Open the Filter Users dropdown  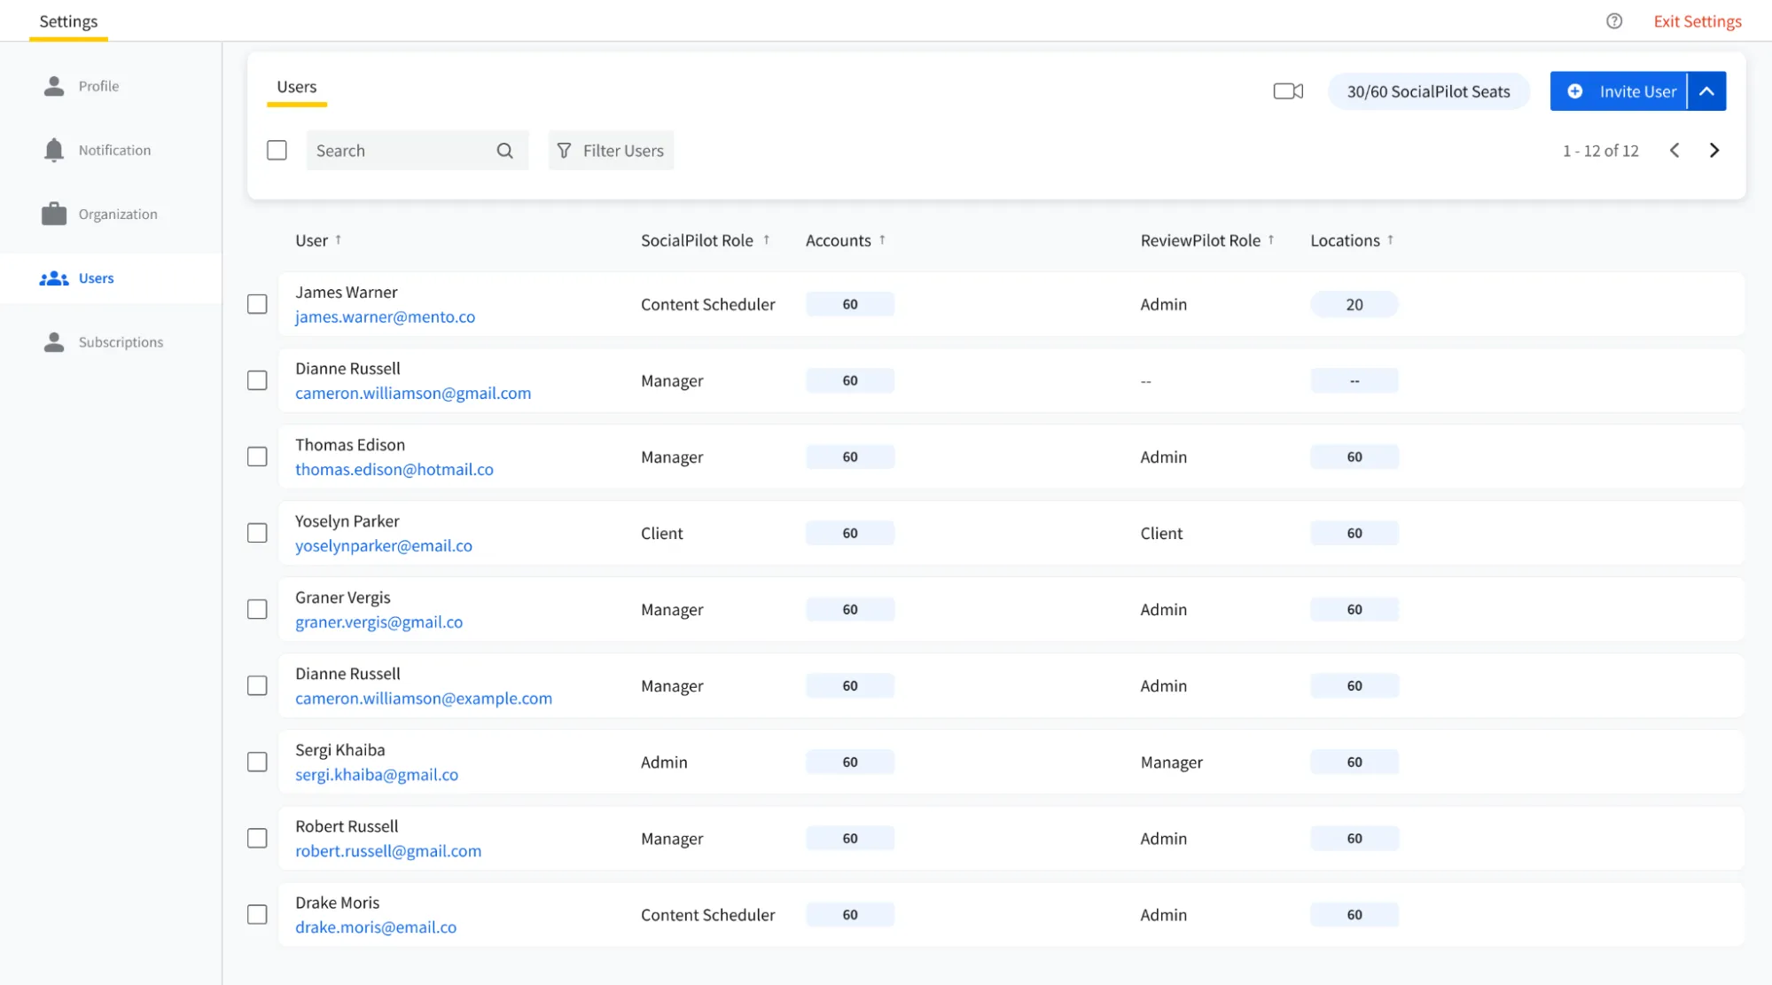click(x=611, y=151)
